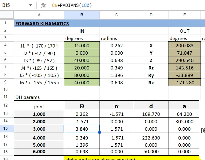Select J3 degrees cell in row 6

click(x=82, y=60)
